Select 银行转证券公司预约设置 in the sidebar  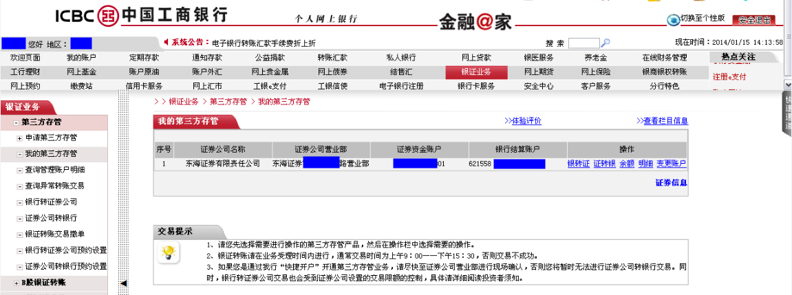[x=65, y=250]
